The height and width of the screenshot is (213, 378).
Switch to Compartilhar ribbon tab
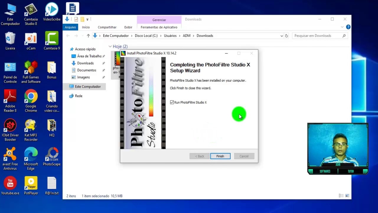point(107,27)
